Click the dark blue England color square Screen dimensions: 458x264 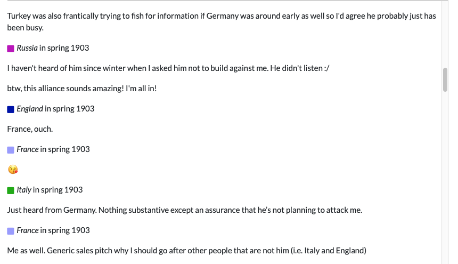coord(11,109)
